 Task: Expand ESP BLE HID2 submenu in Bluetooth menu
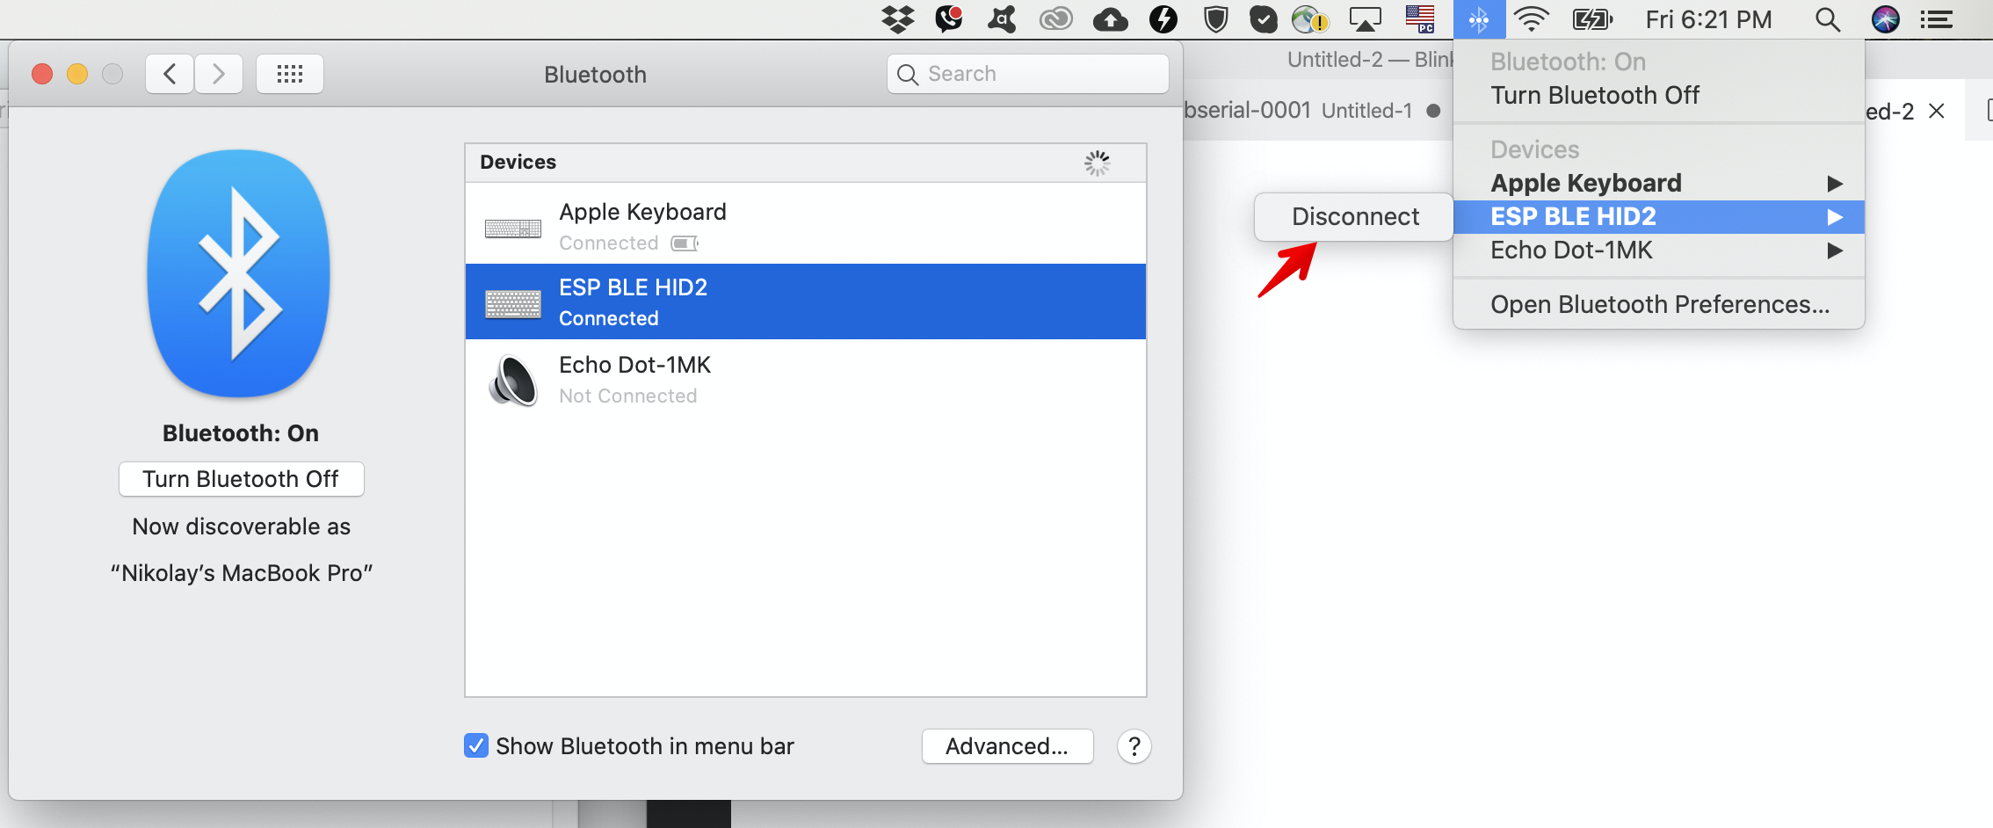[1658, 216]
